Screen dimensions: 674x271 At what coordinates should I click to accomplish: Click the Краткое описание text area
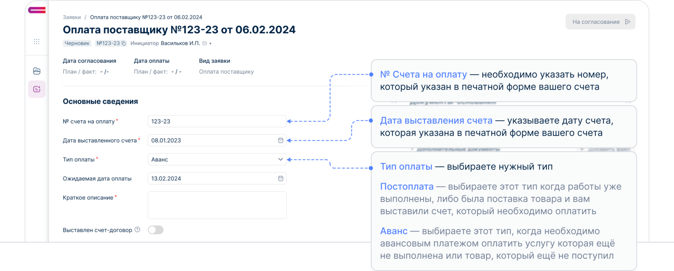pos(217,205)
